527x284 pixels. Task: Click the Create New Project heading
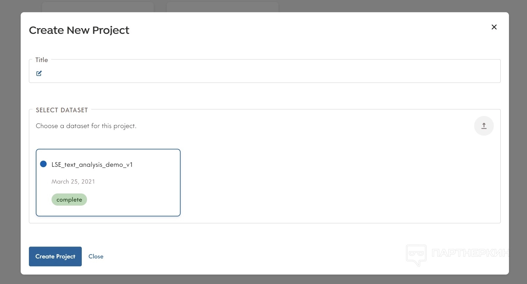[x=79, y=30]
